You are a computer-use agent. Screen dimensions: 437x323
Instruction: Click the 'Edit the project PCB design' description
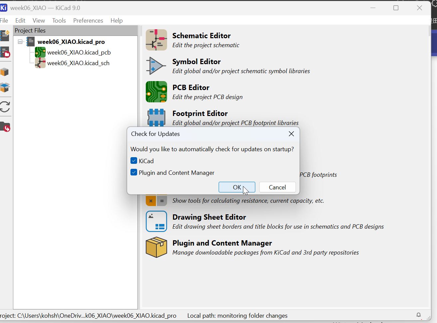(x=207, y=97)
